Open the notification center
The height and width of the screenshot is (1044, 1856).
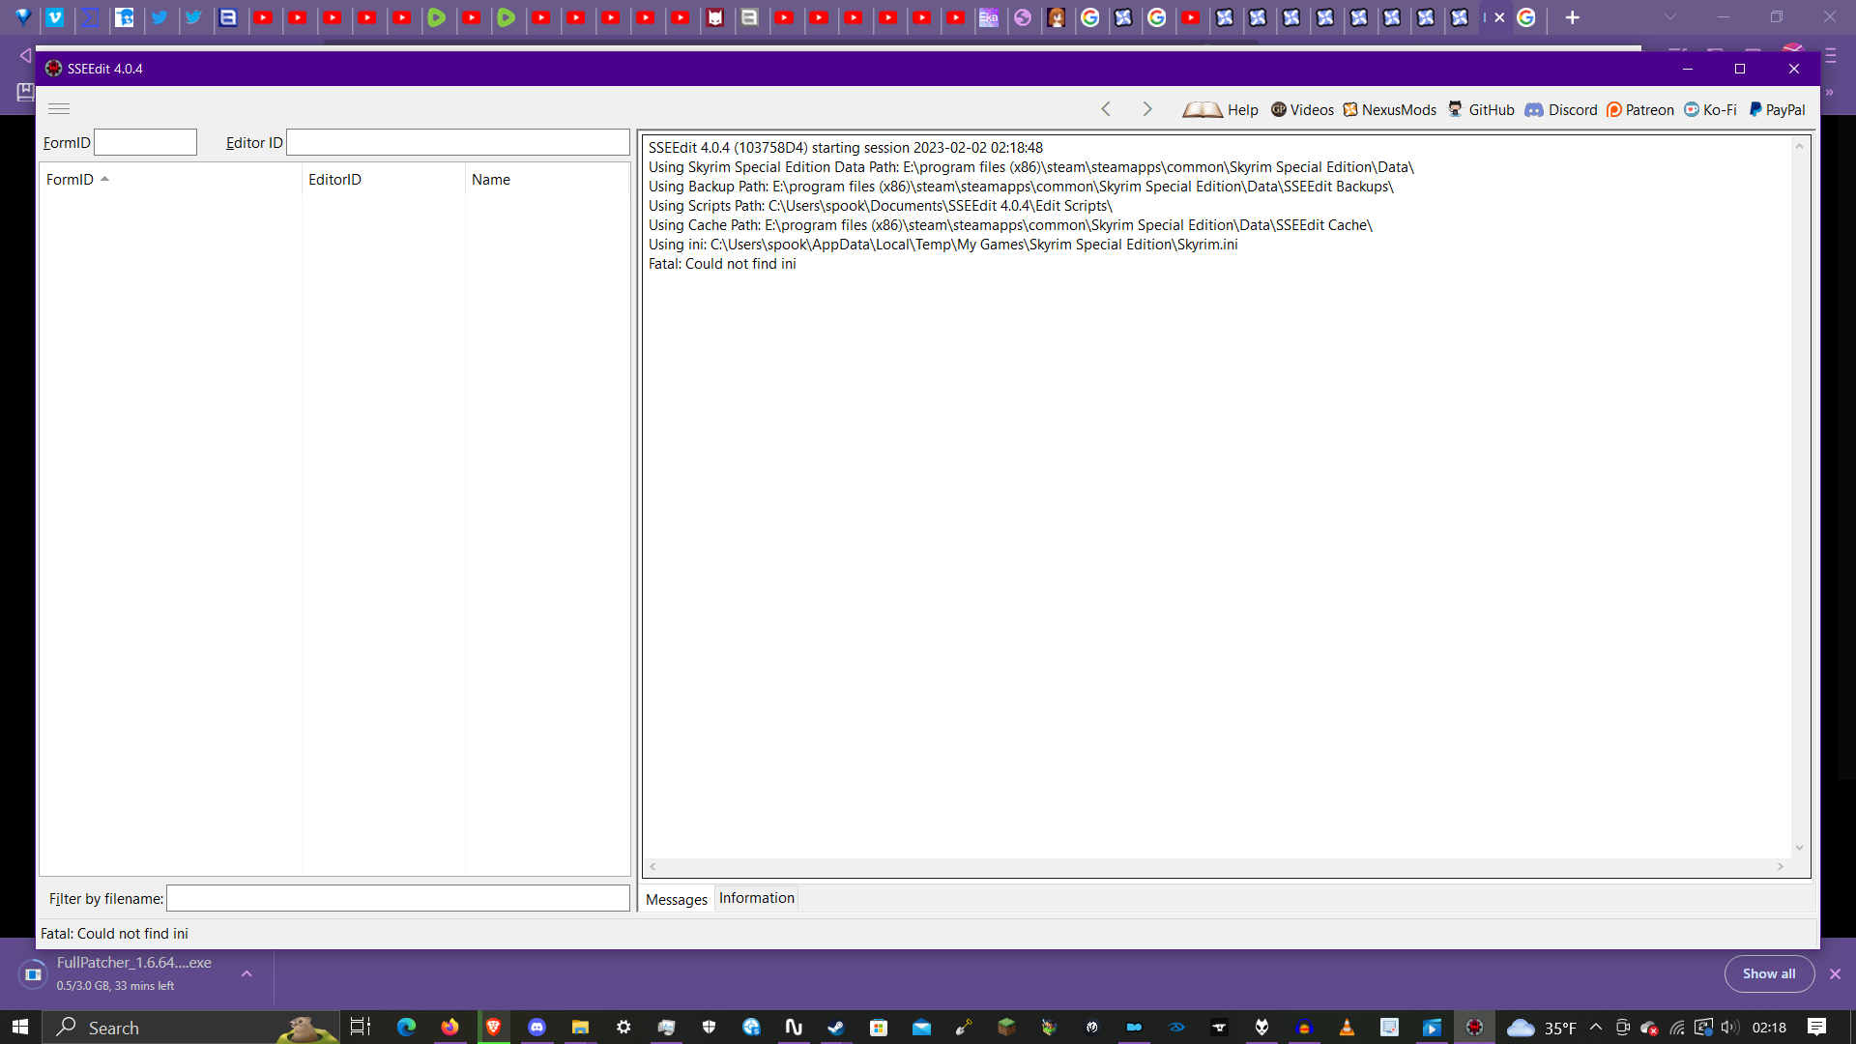[1816, 1027]
